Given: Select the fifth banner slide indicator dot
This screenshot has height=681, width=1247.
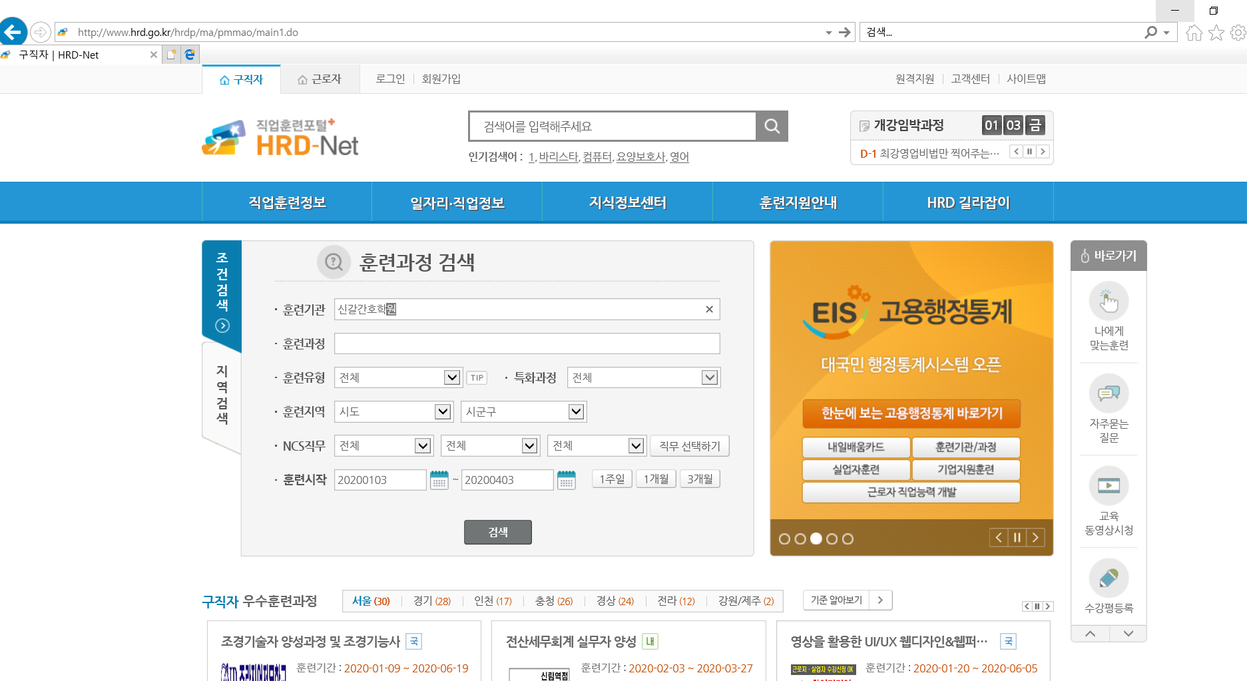Looking at the screenshot, I should coord(848,539).
